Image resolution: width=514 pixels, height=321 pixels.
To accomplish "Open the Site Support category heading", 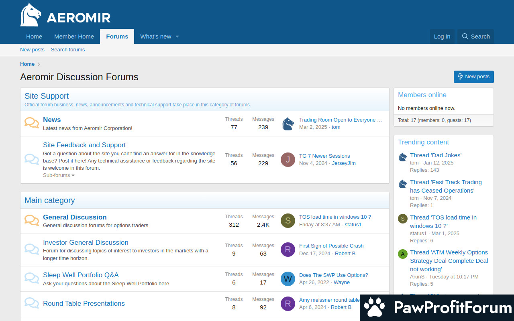I will tap(47, 96).
